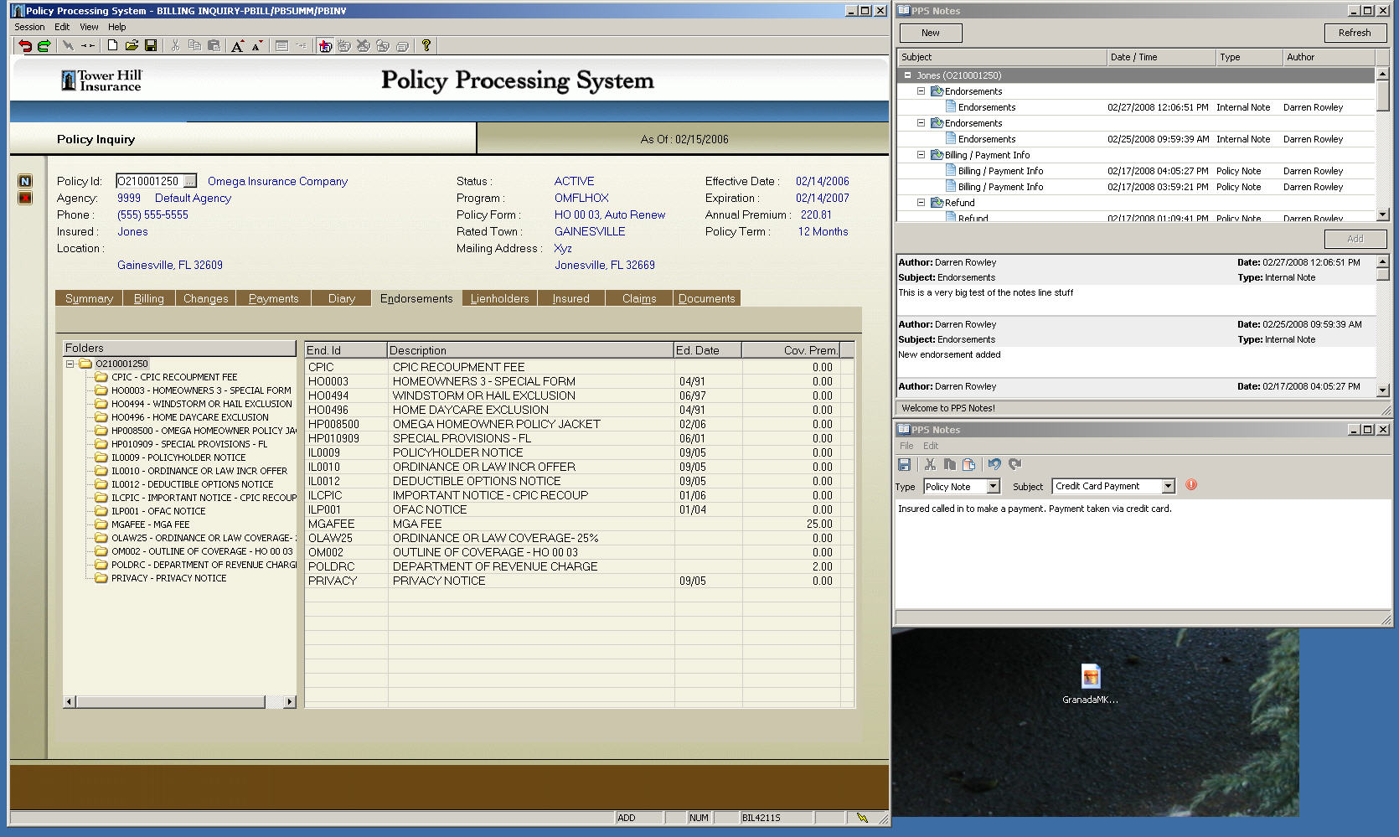The height and width of the screenshot is (837, 1399).
Task: Click the New document icon in the main toolbar
Action: tap(111, 45)
